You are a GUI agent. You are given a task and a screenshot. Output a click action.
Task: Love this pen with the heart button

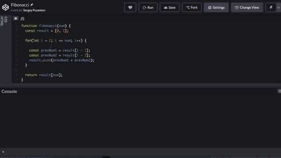(130, 7)
